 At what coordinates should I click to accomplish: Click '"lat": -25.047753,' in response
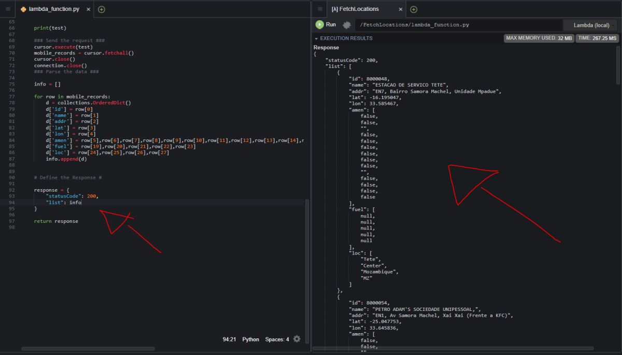[375, 321]
